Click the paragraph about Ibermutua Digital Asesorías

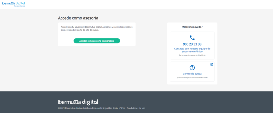pyautogui.click(x=96, y=28)
